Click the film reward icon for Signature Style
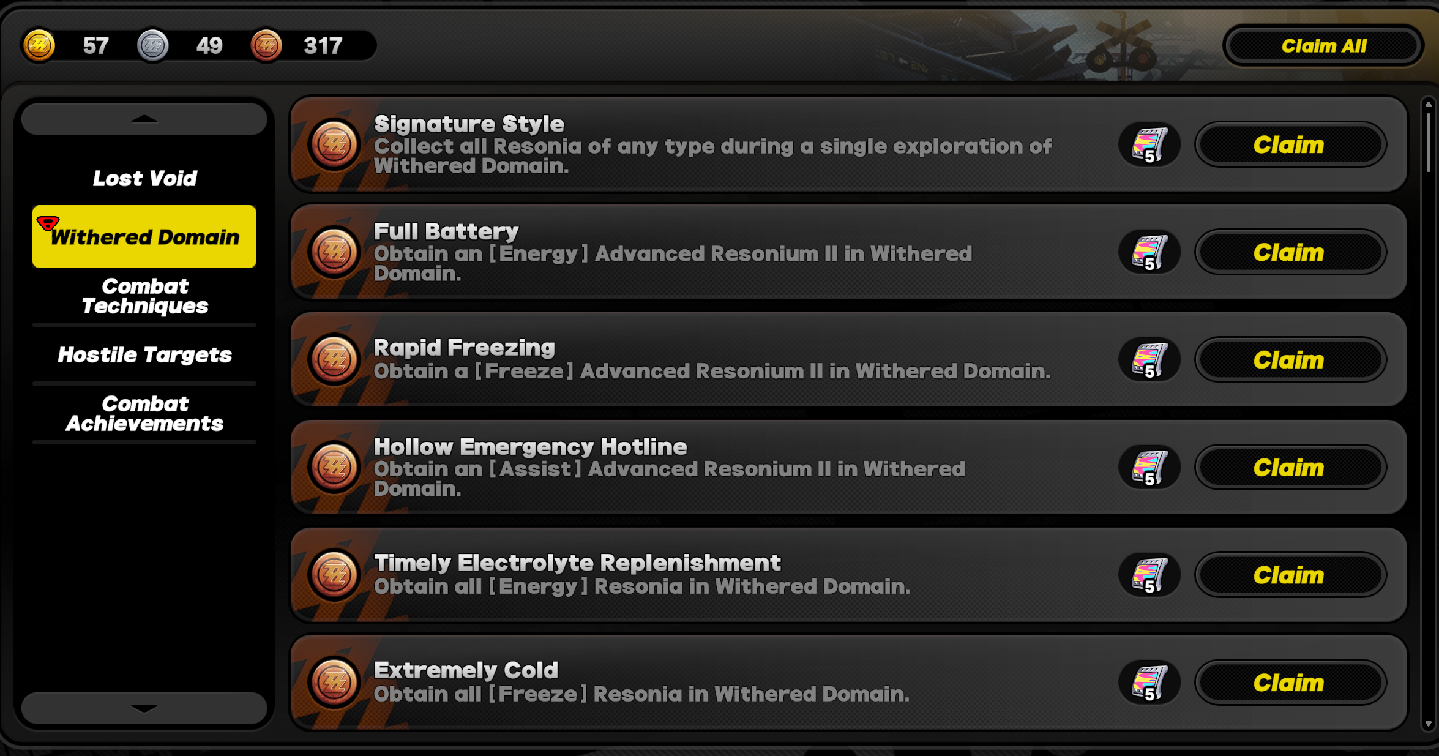The width and height of the screenshot is (1439, 756). tap(1149, 145)
